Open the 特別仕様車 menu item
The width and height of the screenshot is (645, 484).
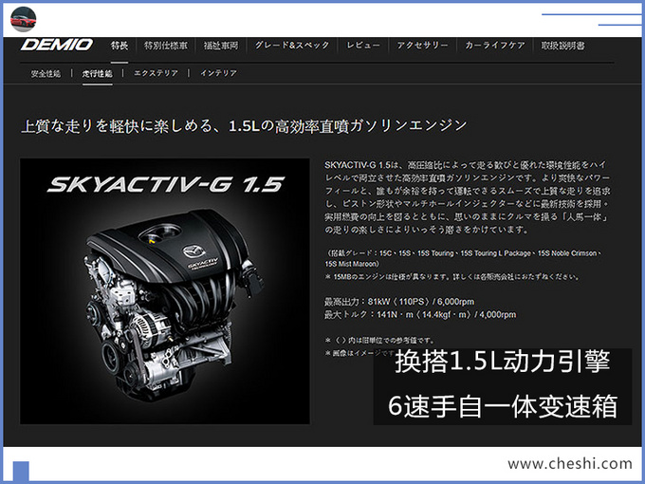point(165,46)
